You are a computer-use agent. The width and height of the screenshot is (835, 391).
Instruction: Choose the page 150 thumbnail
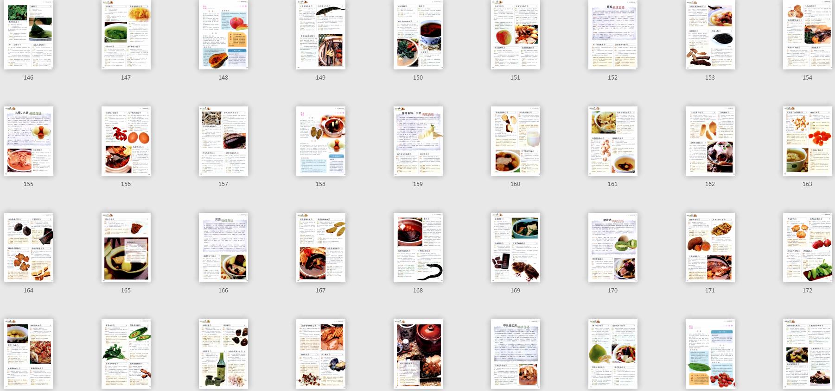click(x=418, y=35)
